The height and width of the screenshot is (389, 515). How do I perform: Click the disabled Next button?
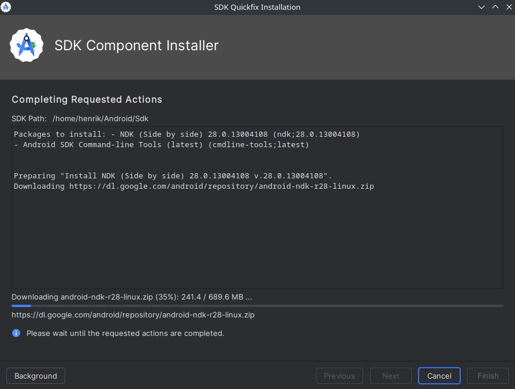coord(390,376)
